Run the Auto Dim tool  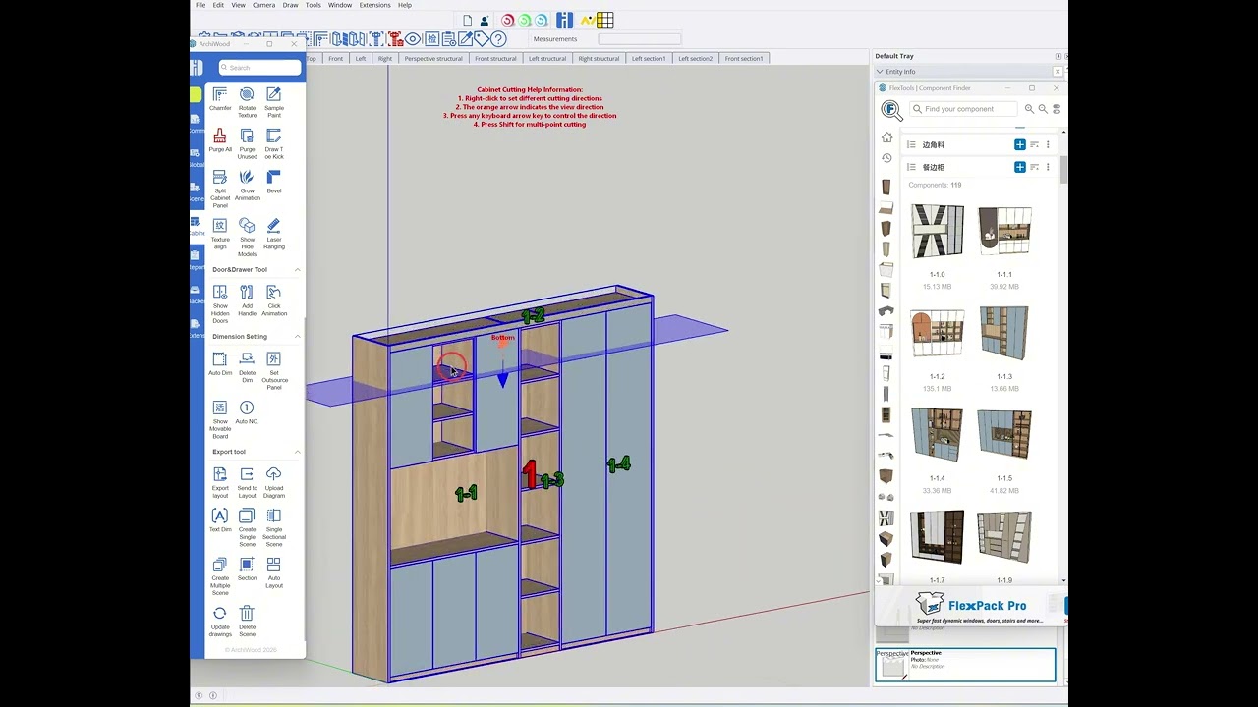(220, 364)
